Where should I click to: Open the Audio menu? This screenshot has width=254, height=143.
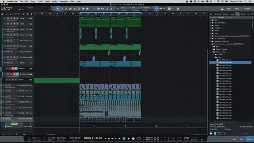54,2
